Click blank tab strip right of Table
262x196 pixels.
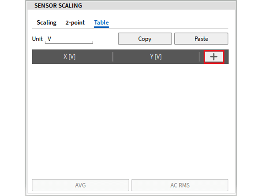pyautogui.click(x=168, y=23)
